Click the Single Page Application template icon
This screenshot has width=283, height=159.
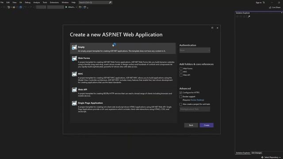[74, 103]
